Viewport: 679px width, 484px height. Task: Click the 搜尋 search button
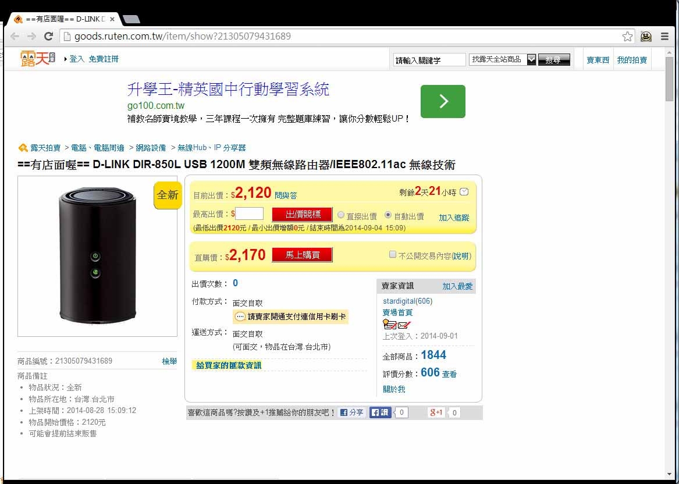554,60
